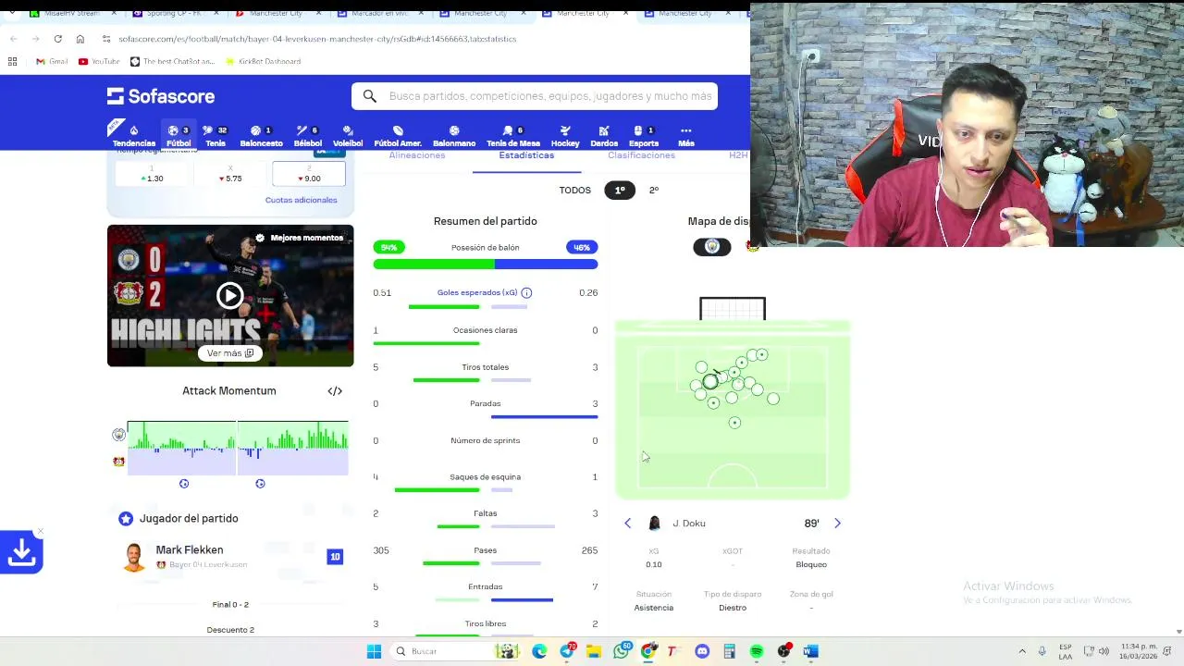This screenshot has width=1184, height=666.
Task: Select the 9.00 odds box
Action: point(309,175)
